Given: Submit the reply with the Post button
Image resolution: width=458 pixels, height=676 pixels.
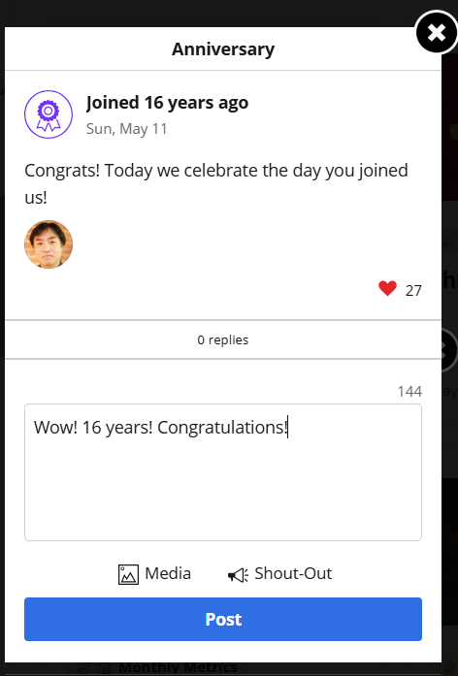Looking at the screenshot, I should [223, 619].
